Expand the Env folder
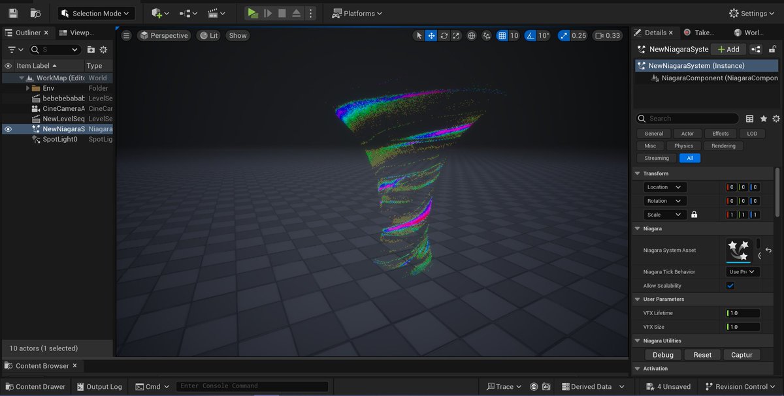Screen dimensions: 784x396 coord(28,88)
